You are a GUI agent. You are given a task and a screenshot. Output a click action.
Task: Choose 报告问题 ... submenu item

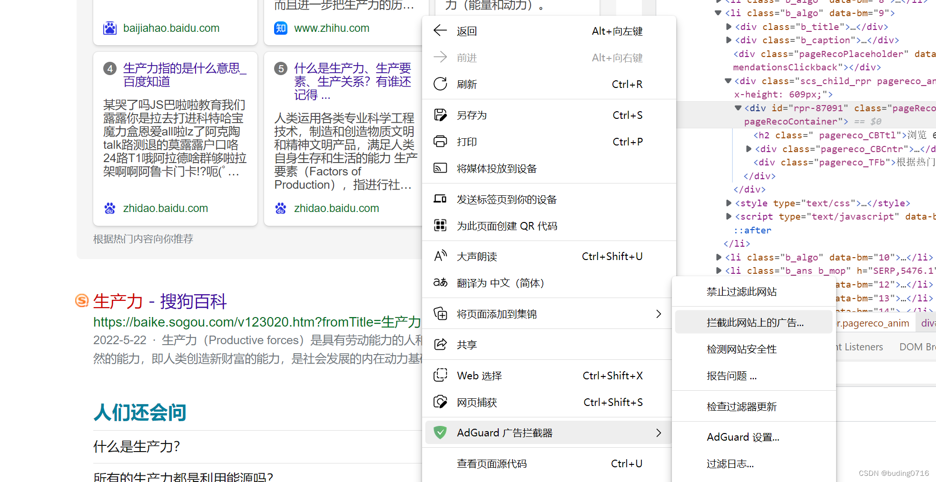pos(754,376)
